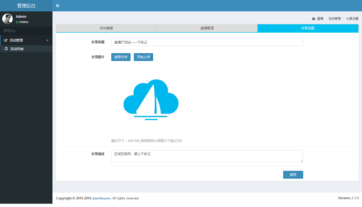The height and width of the screenshot is (207, 362).
Task: Open the qianfanyun footer link
Action: (x=101, y=198)
